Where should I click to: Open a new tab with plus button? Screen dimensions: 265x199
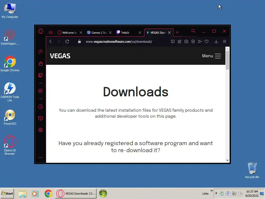177,32
